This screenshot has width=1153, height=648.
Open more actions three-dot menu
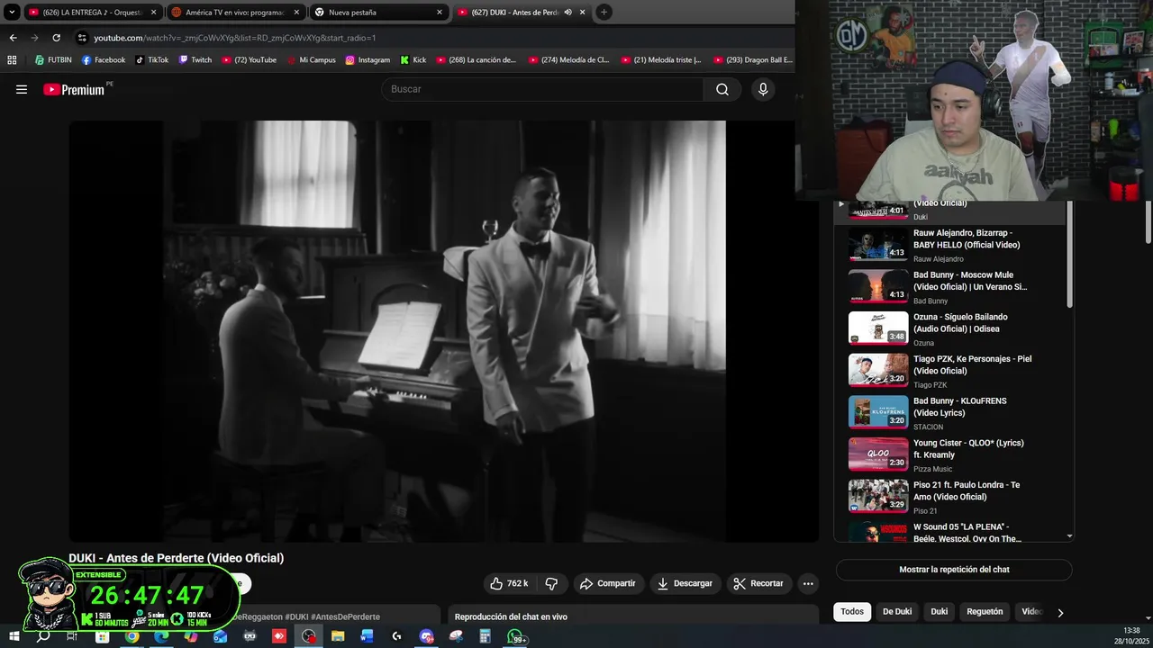[808, 583]
